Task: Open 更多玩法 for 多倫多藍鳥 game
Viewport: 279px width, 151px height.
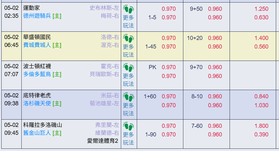Action: [128, 80]
